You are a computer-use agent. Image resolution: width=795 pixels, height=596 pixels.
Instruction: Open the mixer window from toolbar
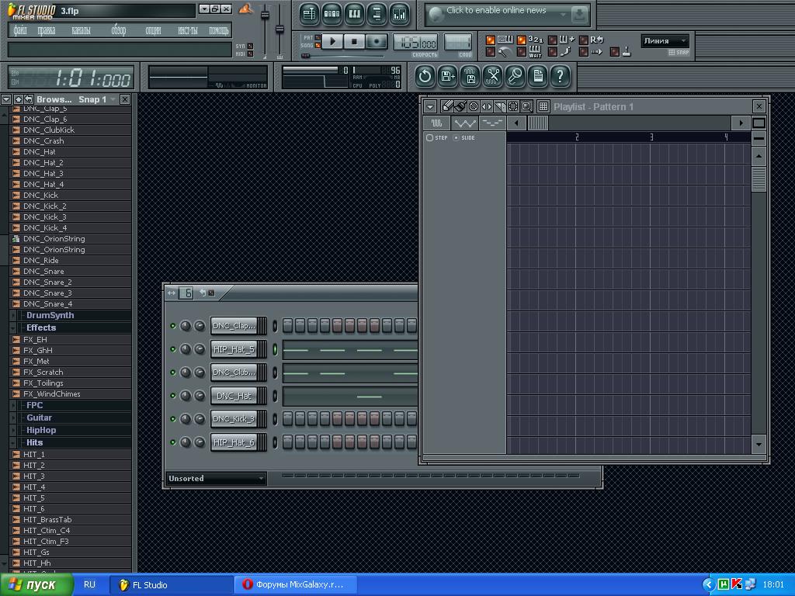(400, 13)
